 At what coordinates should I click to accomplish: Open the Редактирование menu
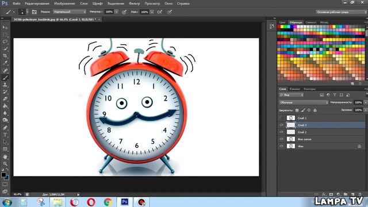pos(37,3)
